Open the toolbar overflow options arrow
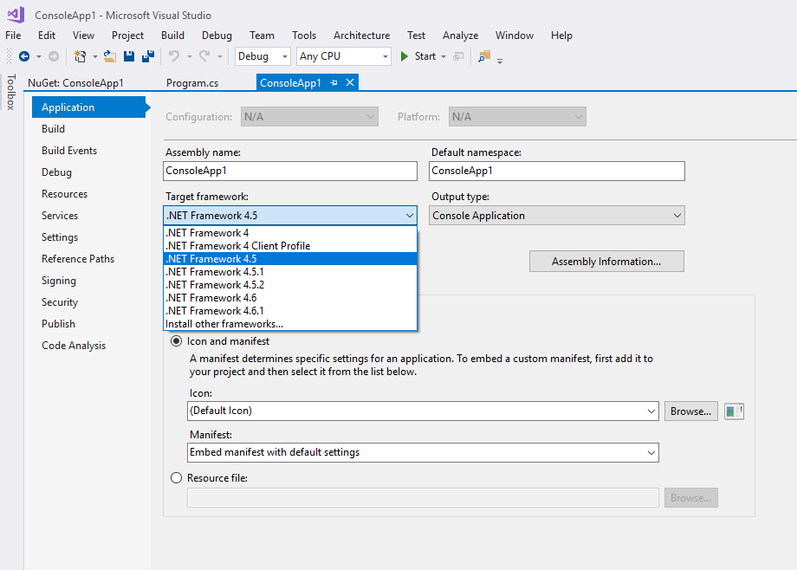 coord(500,61)
